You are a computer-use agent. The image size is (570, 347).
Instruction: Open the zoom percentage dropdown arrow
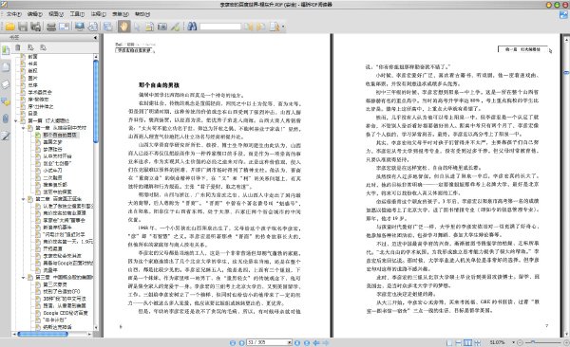[x=513, y=342]
